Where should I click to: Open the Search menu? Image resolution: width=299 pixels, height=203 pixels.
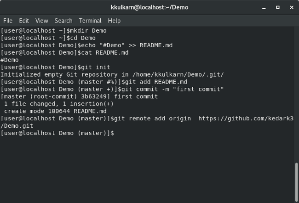[x=63, y=21]
